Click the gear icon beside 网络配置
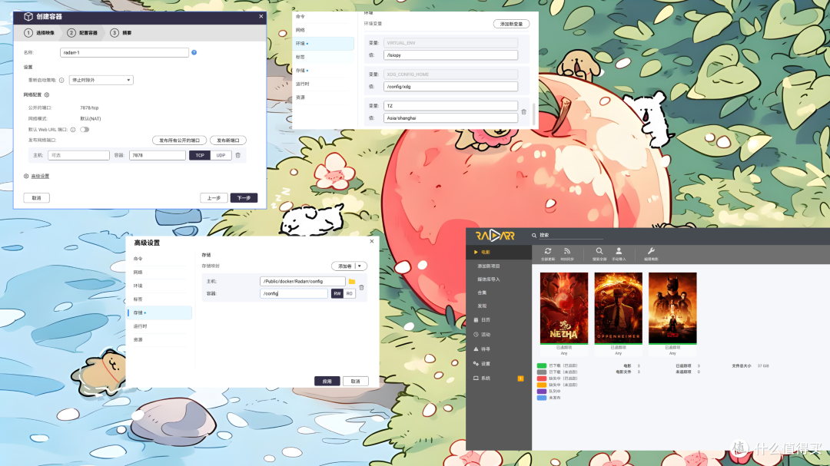Image resolution: width=830 pixels, height=466 pixels. point(47,94)
